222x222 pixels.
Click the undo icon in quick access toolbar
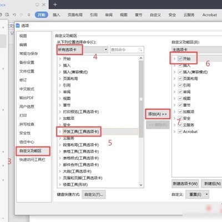[x=14, y=14]
